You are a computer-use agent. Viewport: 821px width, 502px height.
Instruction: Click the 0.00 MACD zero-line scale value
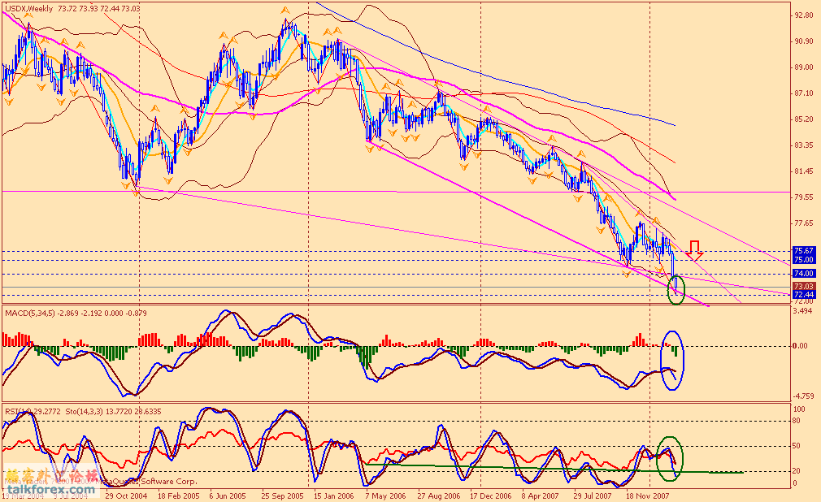pyautogui.click(x=801, y=346)
